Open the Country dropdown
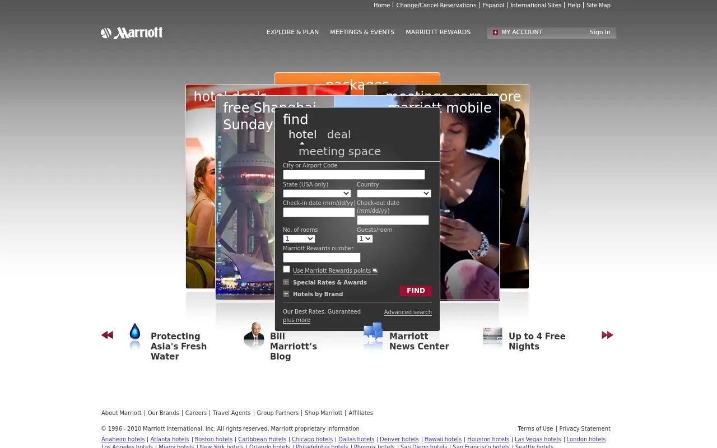Screen dimensions: 717x448 (394, 193)
